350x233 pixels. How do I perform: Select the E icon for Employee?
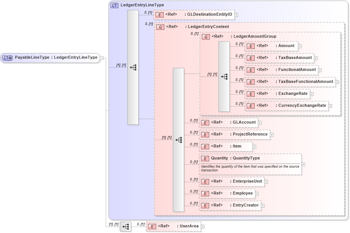click(205, 193)
